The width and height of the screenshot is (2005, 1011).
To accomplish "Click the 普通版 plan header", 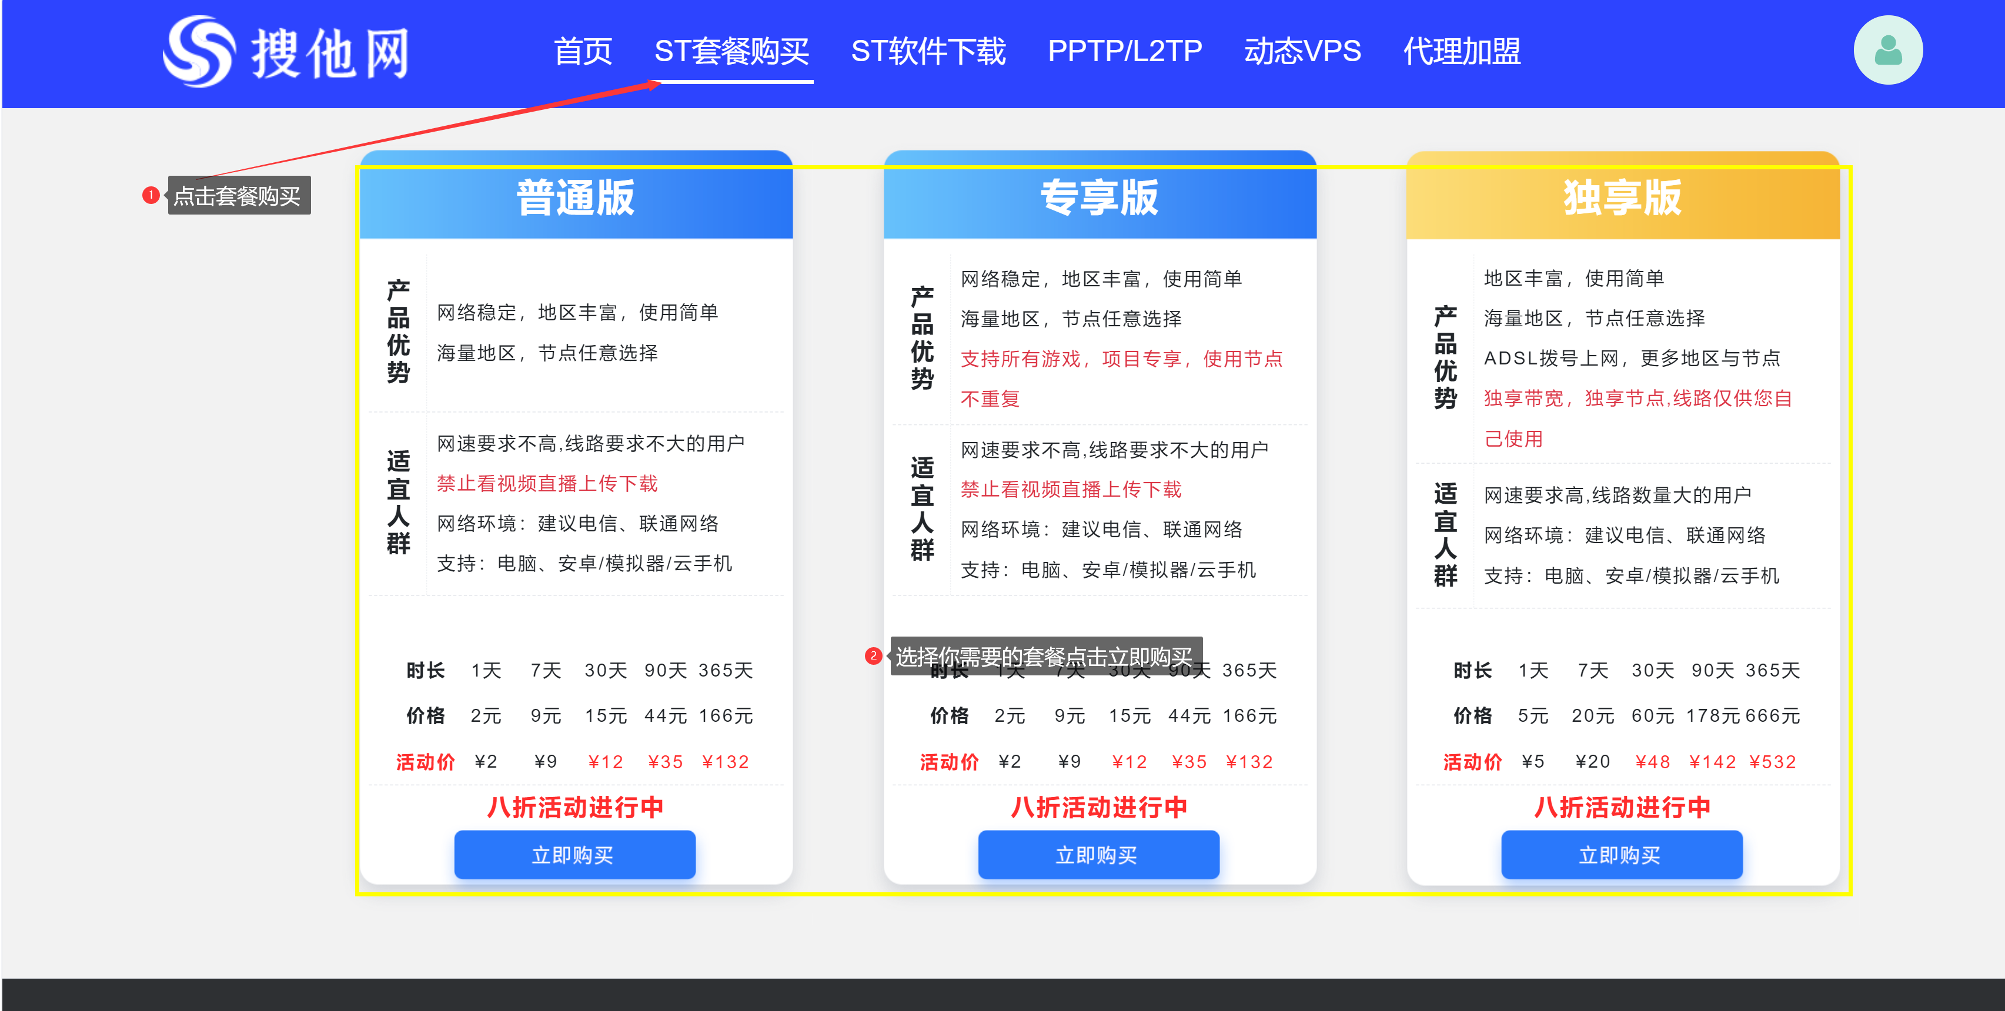I will point(575,197).
